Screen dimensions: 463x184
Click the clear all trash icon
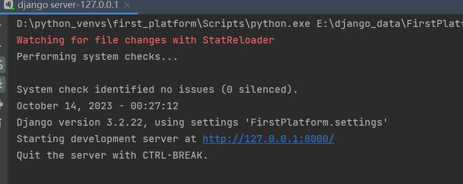click(1, 123)
